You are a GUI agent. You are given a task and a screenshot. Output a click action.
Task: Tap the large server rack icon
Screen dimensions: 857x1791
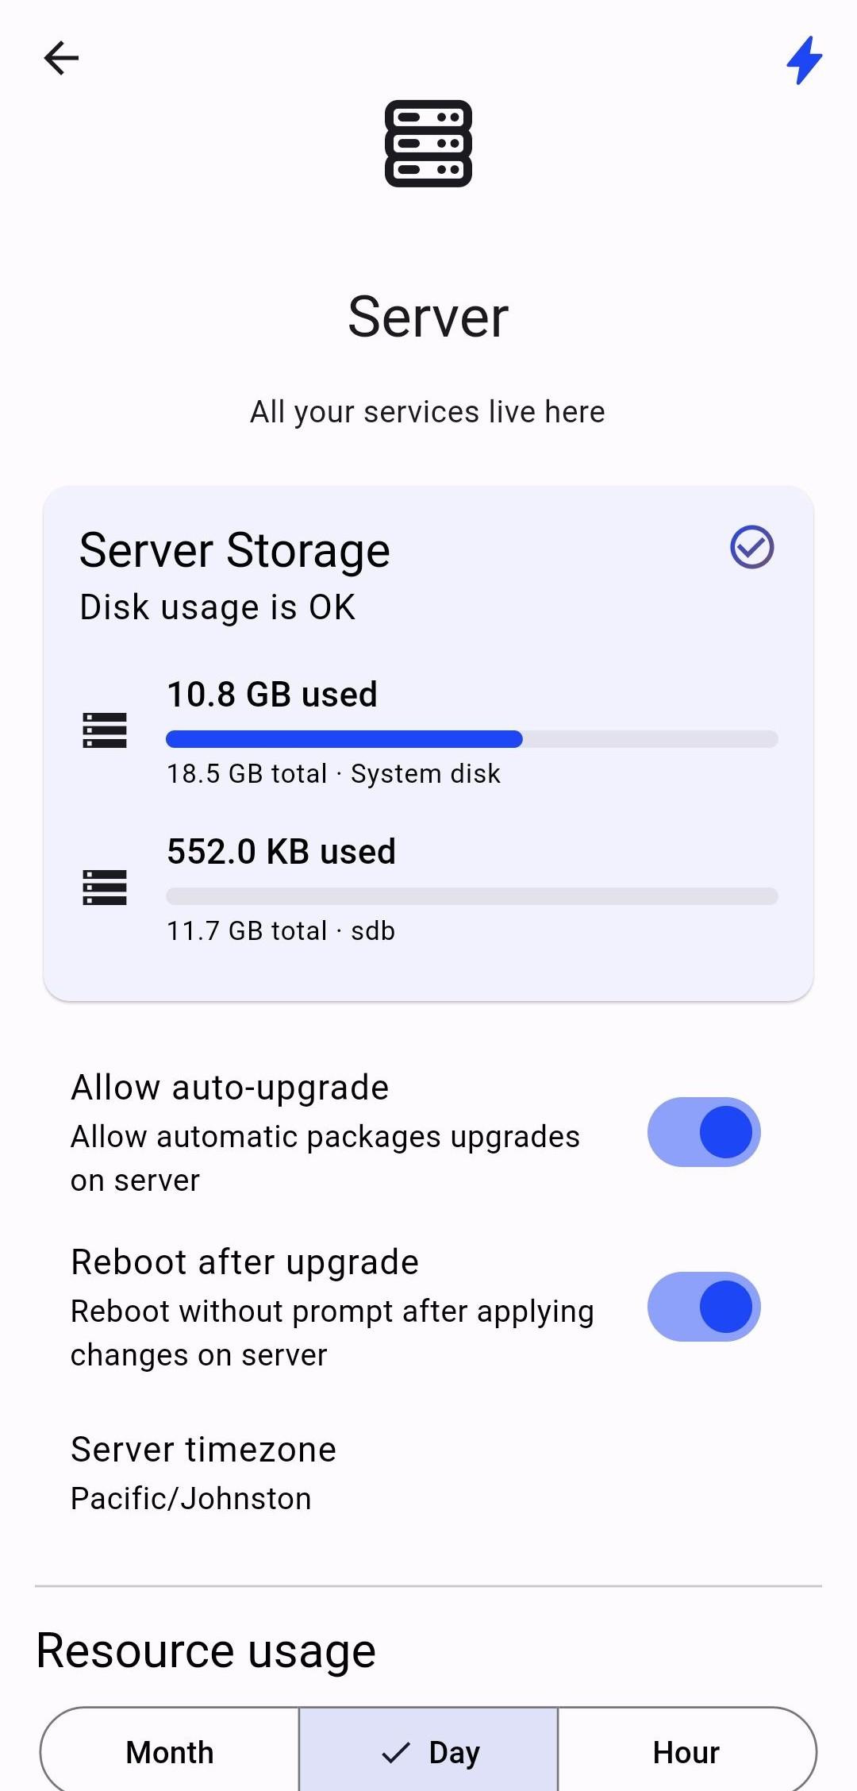coord(428,144)
